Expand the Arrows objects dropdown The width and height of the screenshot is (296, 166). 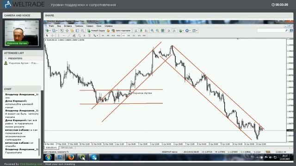tap(97, 36)
